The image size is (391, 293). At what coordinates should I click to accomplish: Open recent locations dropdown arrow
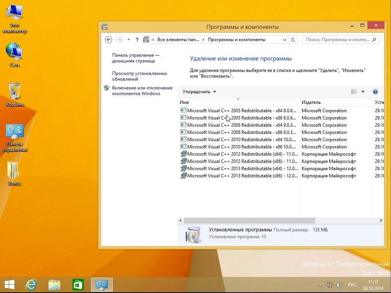(x=129, y=40)
